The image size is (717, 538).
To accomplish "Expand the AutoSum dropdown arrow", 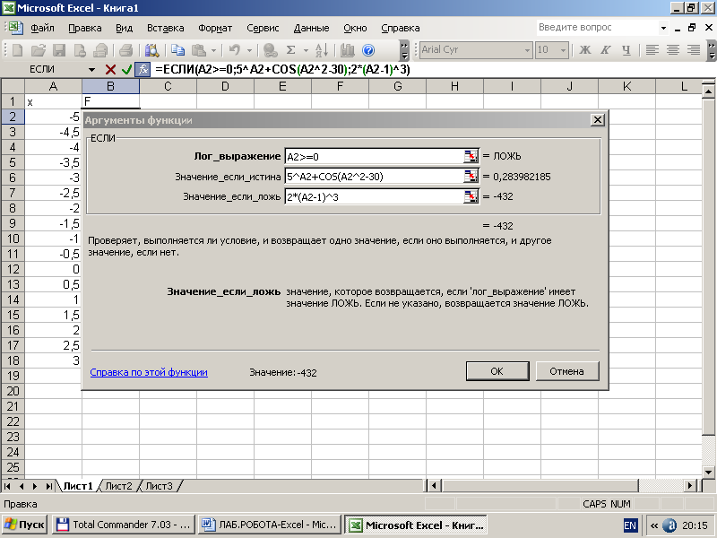I will (x=306, y=50).
